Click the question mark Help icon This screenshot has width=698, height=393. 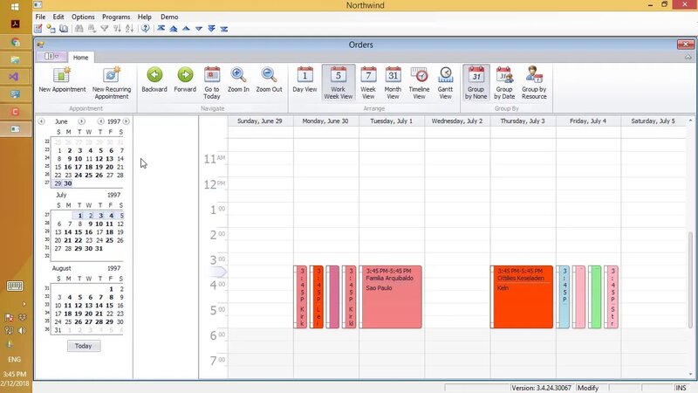(146, 29)
